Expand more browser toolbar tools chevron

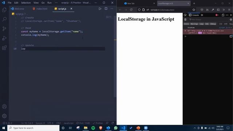pyautogui.click(x=224, y=10)
